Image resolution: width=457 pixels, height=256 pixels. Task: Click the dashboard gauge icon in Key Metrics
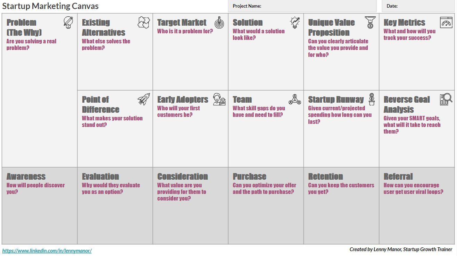click(x=446, y=23)
